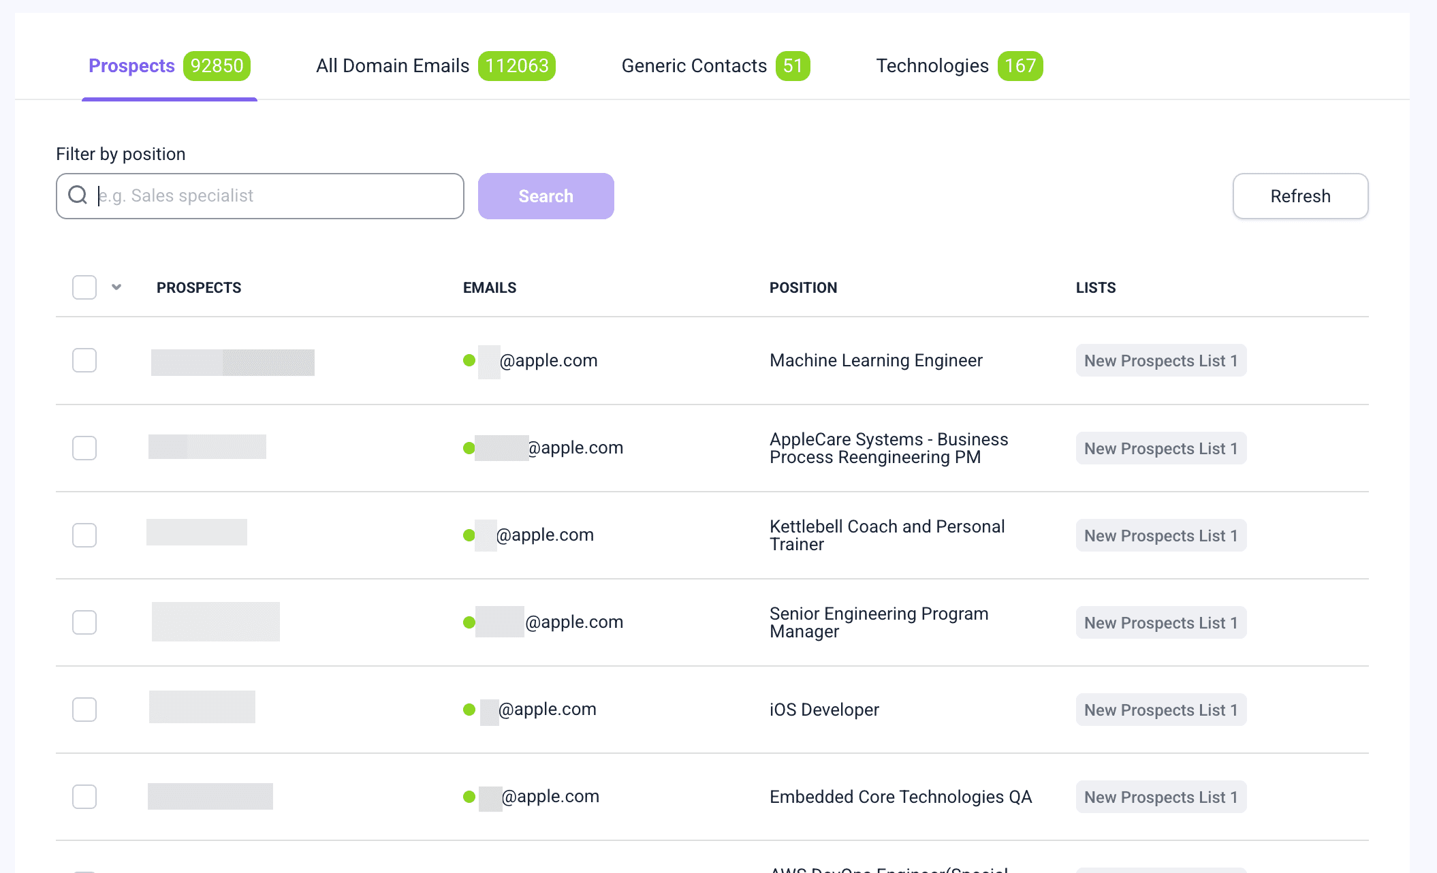1437x873 pixels.
Task: Click blurred prospect name in Machine Learning Engineer row
Action: click(233, 362)
